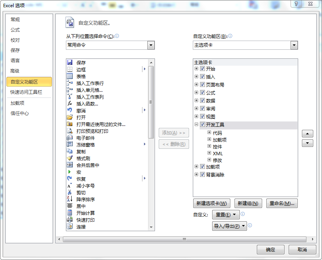Toggle the 背景消除 tab checkbox
Viewport: 322px width, 260px height.
203,175
